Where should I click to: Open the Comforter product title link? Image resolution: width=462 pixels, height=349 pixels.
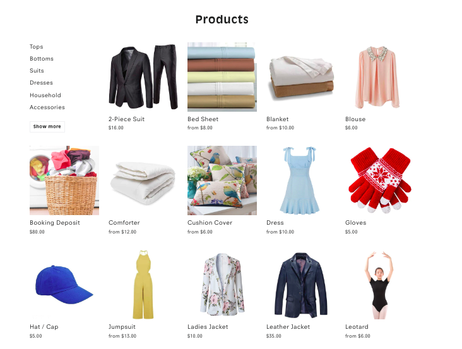coord(124,223)
